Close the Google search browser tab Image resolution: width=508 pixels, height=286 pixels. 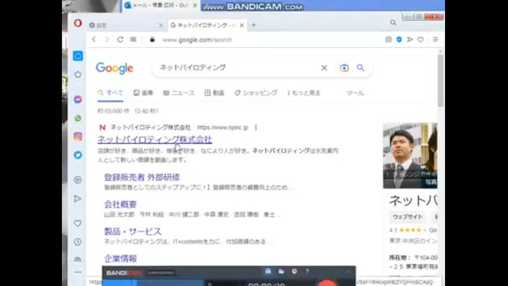[242, 25]
